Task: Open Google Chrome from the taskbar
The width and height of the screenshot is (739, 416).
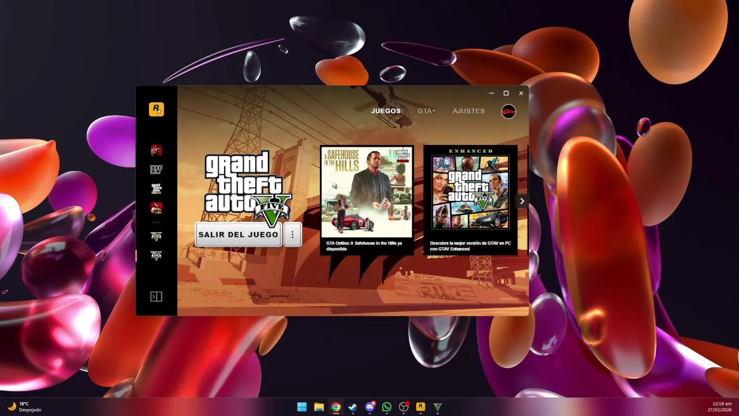Action: 335,407
